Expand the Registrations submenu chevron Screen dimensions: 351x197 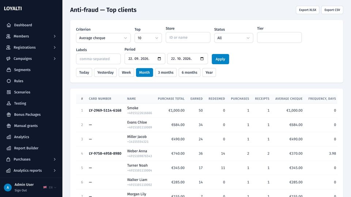(x=54, y=47)
